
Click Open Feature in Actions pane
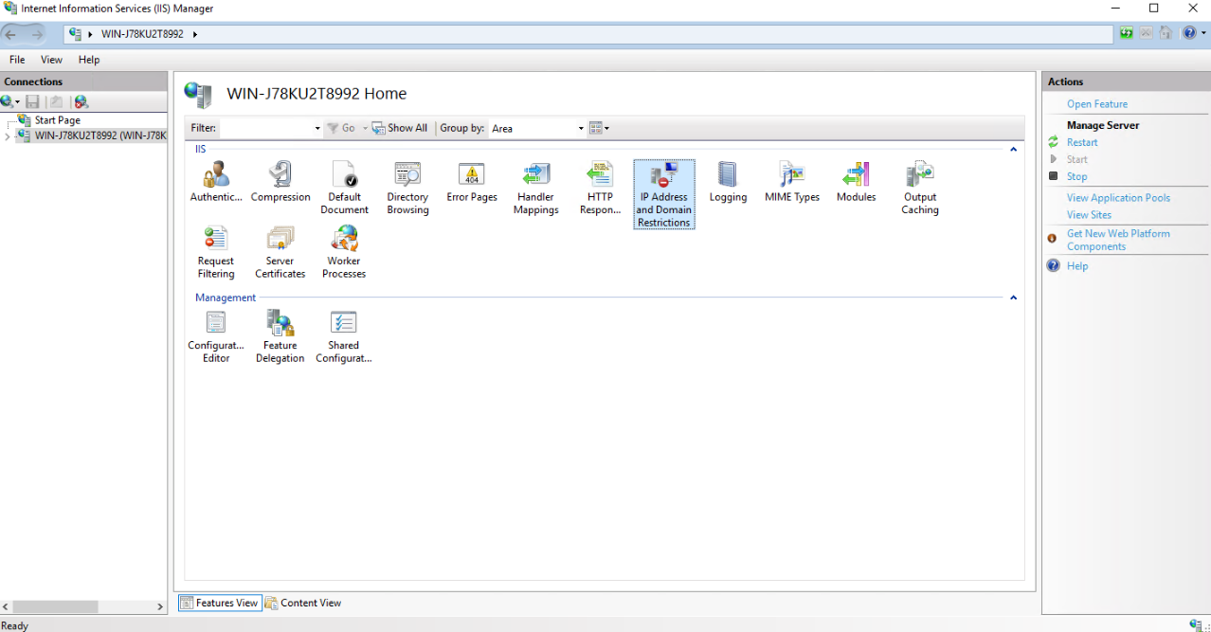click(1097, 104)
